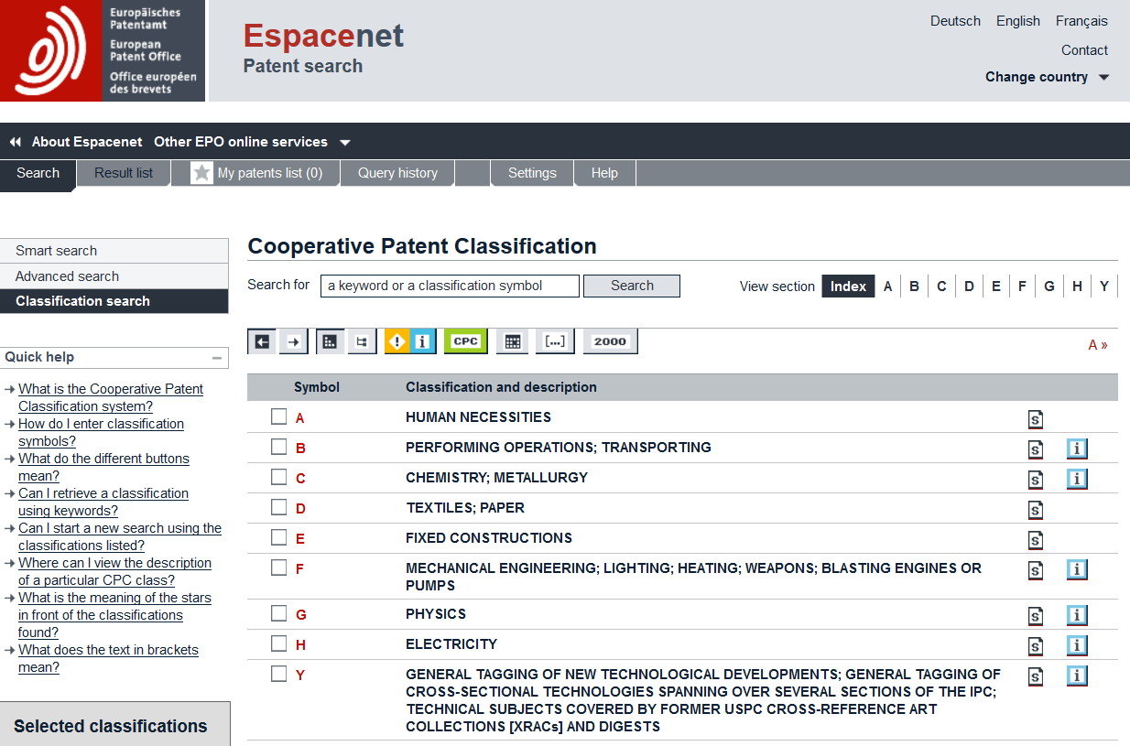The image size is (1130, 746).
Task: Expand Other EPO online services menu
Action: pos(252,142)
